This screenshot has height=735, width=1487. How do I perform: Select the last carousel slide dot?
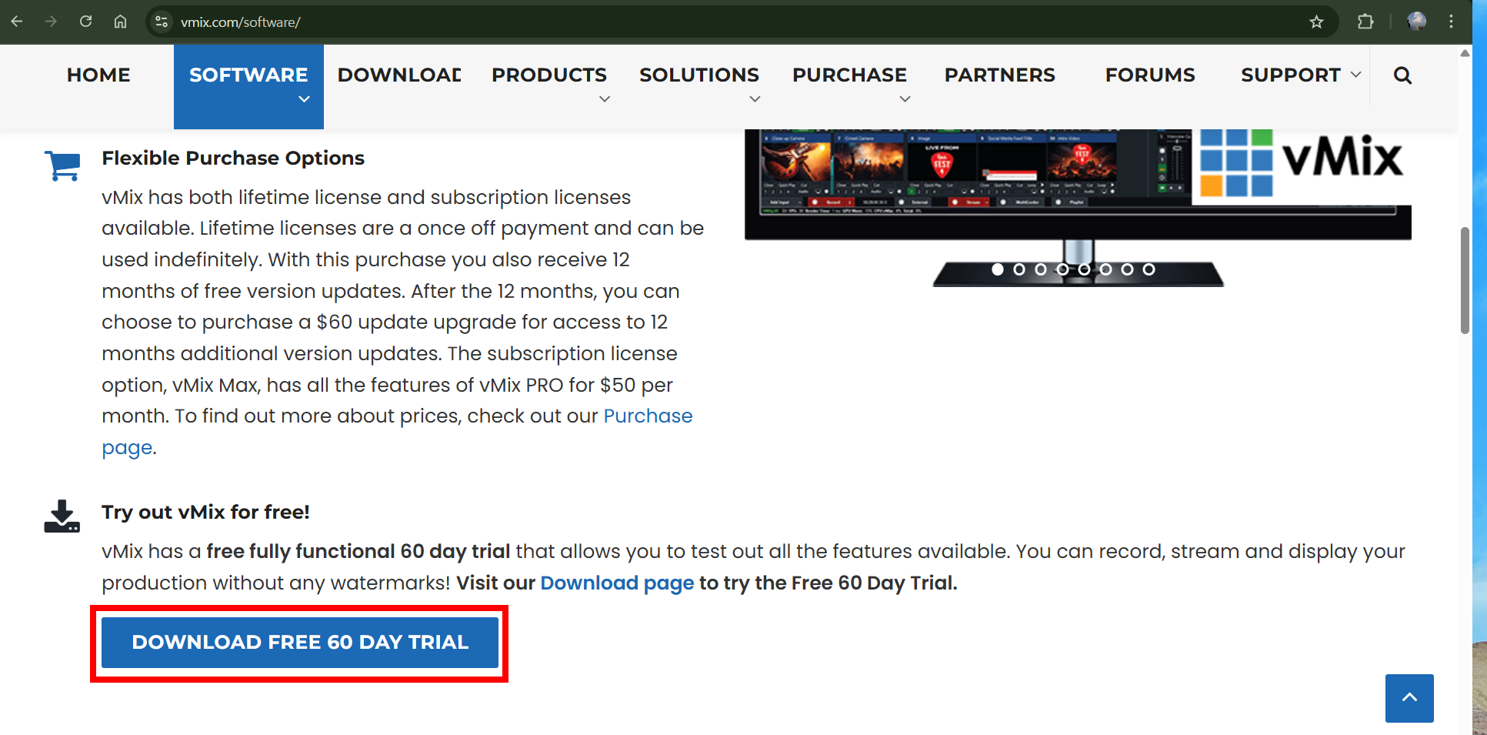[1149, 269]
